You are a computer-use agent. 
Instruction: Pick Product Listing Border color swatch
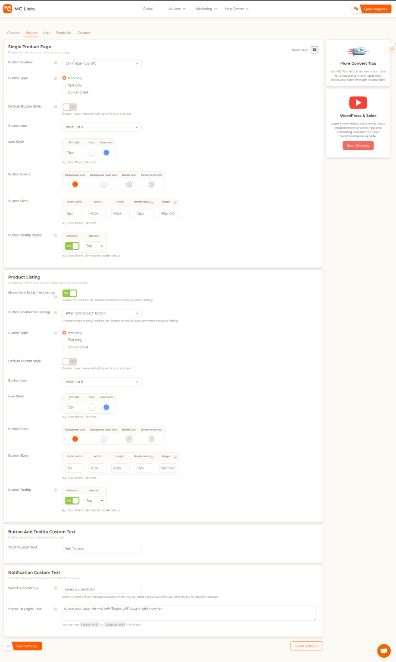tap(129, 439)
